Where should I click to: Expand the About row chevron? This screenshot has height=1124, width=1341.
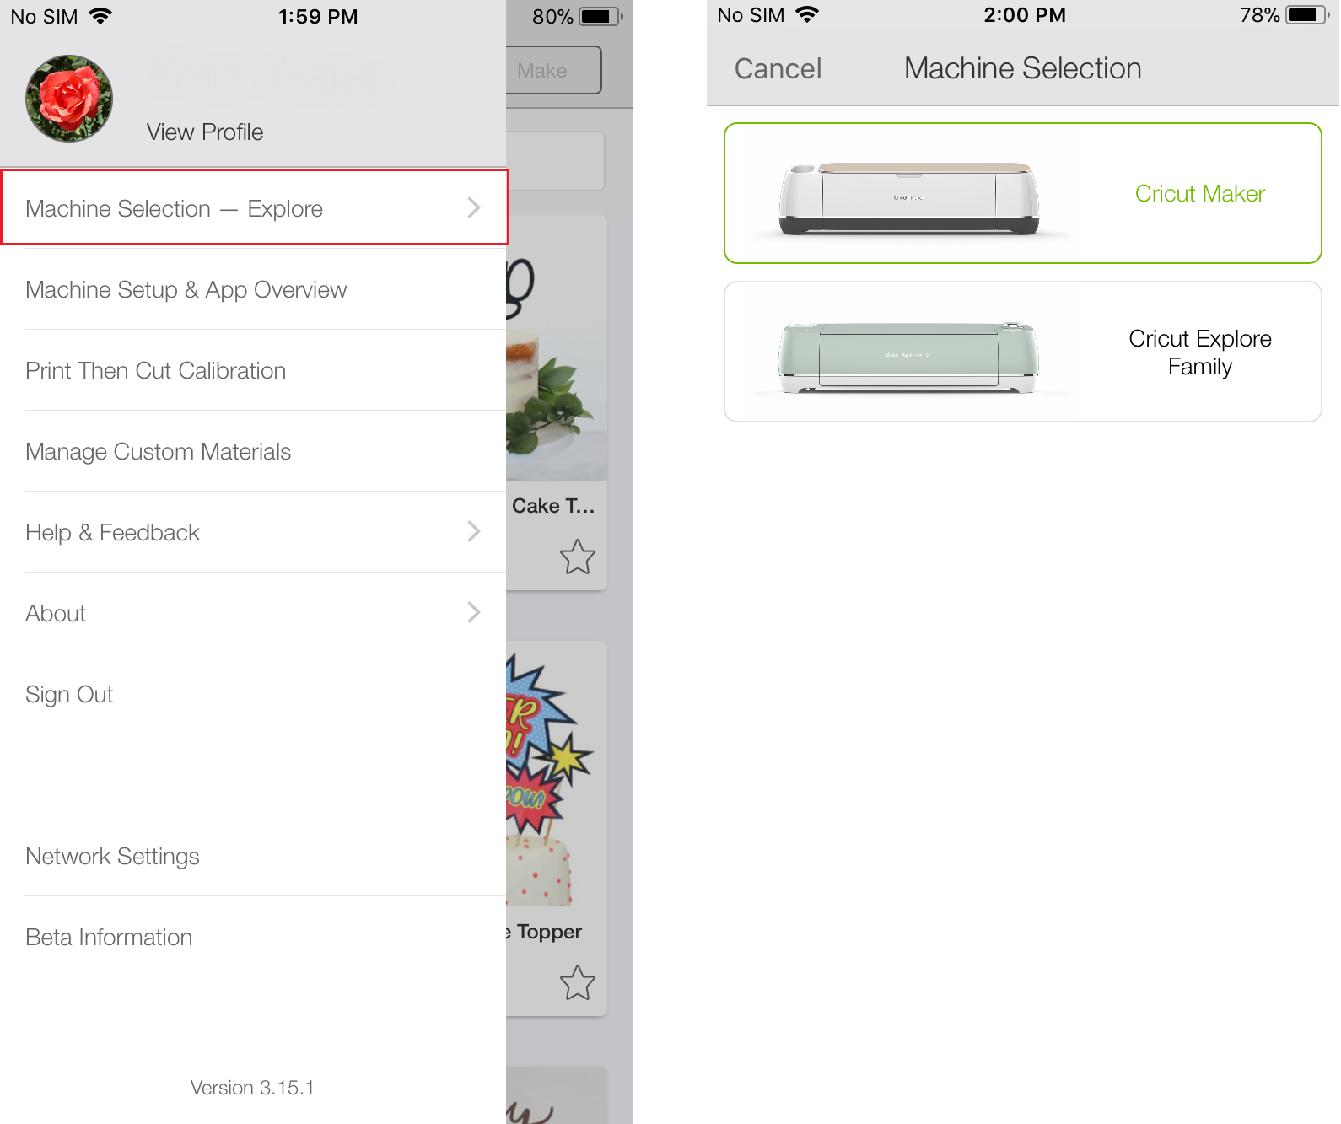point(474,612)
